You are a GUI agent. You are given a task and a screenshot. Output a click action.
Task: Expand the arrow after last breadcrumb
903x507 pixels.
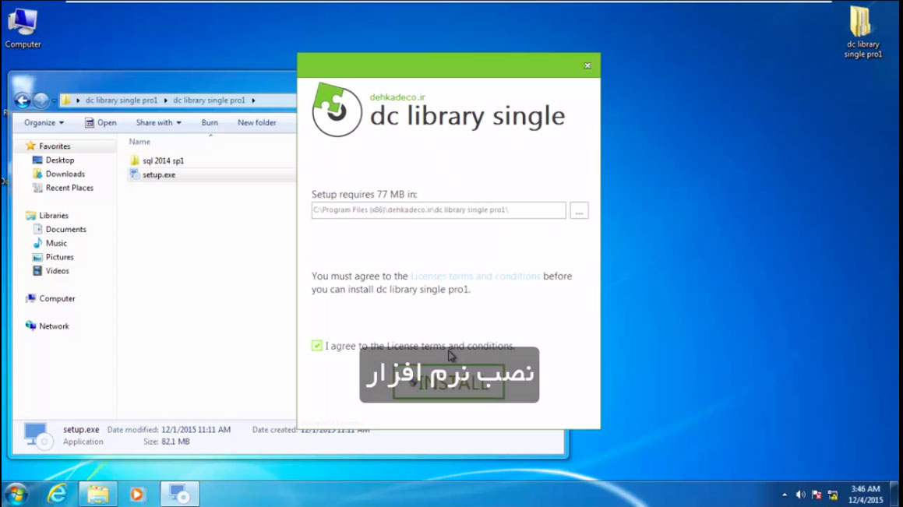coord(253,100)
